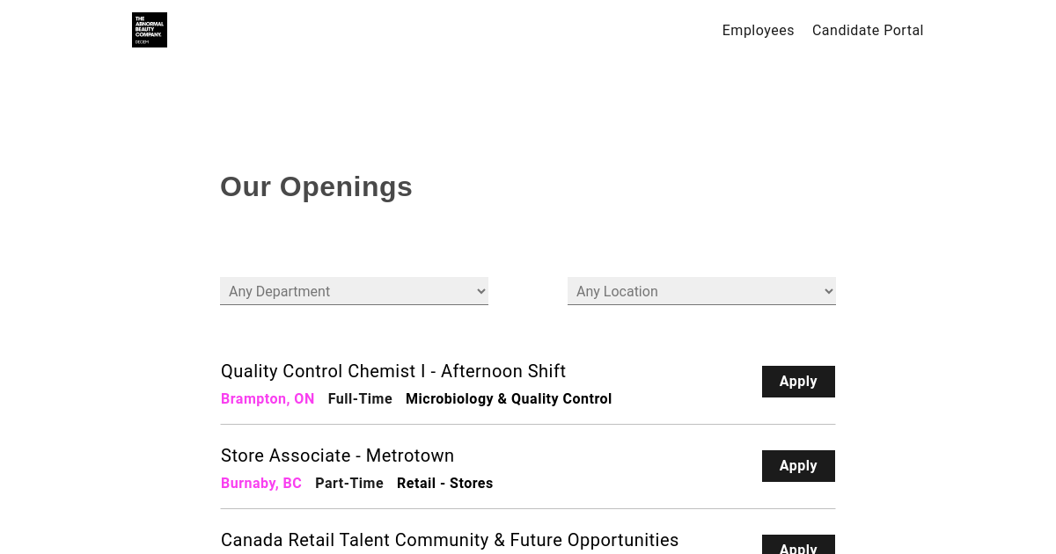This screenshot has height=554, width=1056.
Task: Click the Part-Time tag under Store Associate
Action: click(349, 483)
